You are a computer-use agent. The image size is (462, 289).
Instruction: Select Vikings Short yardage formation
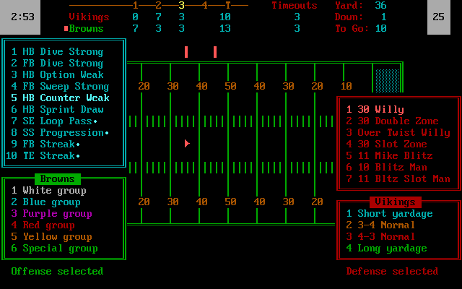(390, 214)
